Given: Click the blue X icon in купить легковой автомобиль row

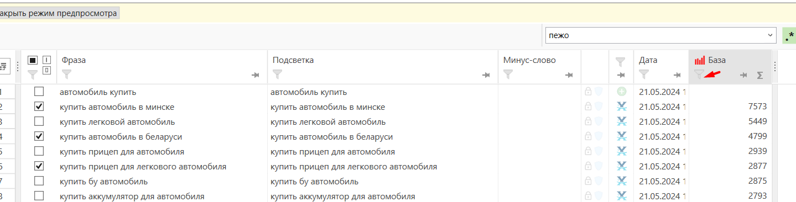Looking at the screenshot, I should coord(621,121).
